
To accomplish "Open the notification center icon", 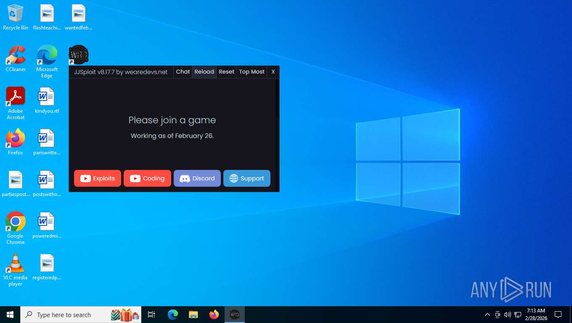I will coord(558,315).
